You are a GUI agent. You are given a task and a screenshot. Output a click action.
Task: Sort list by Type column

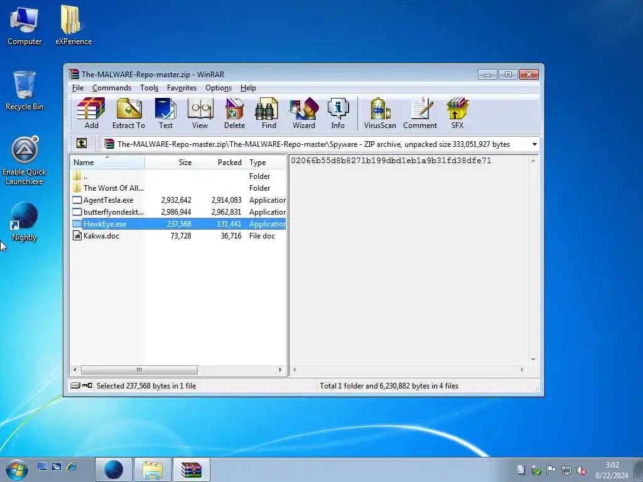pyautogui.click(x=266, y=163)
